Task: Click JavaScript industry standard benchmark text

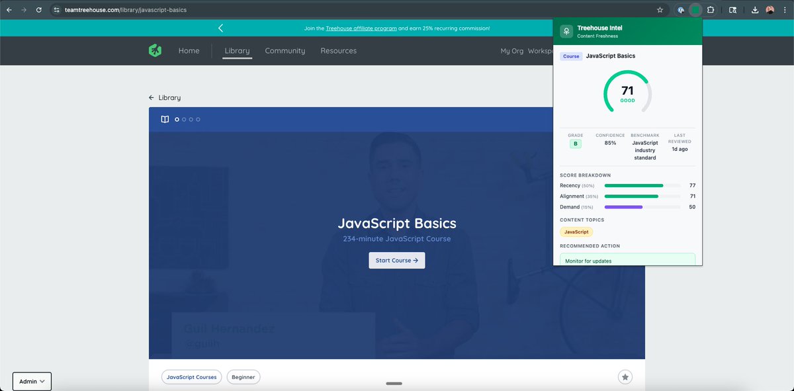Action: point(645,150)
